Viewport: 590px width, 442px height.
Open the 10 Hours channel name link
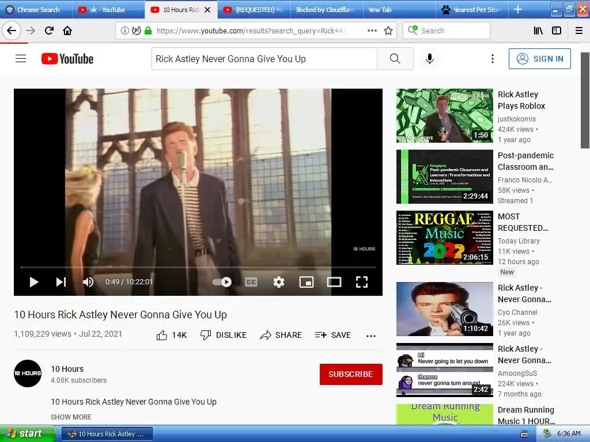[67, 369]
